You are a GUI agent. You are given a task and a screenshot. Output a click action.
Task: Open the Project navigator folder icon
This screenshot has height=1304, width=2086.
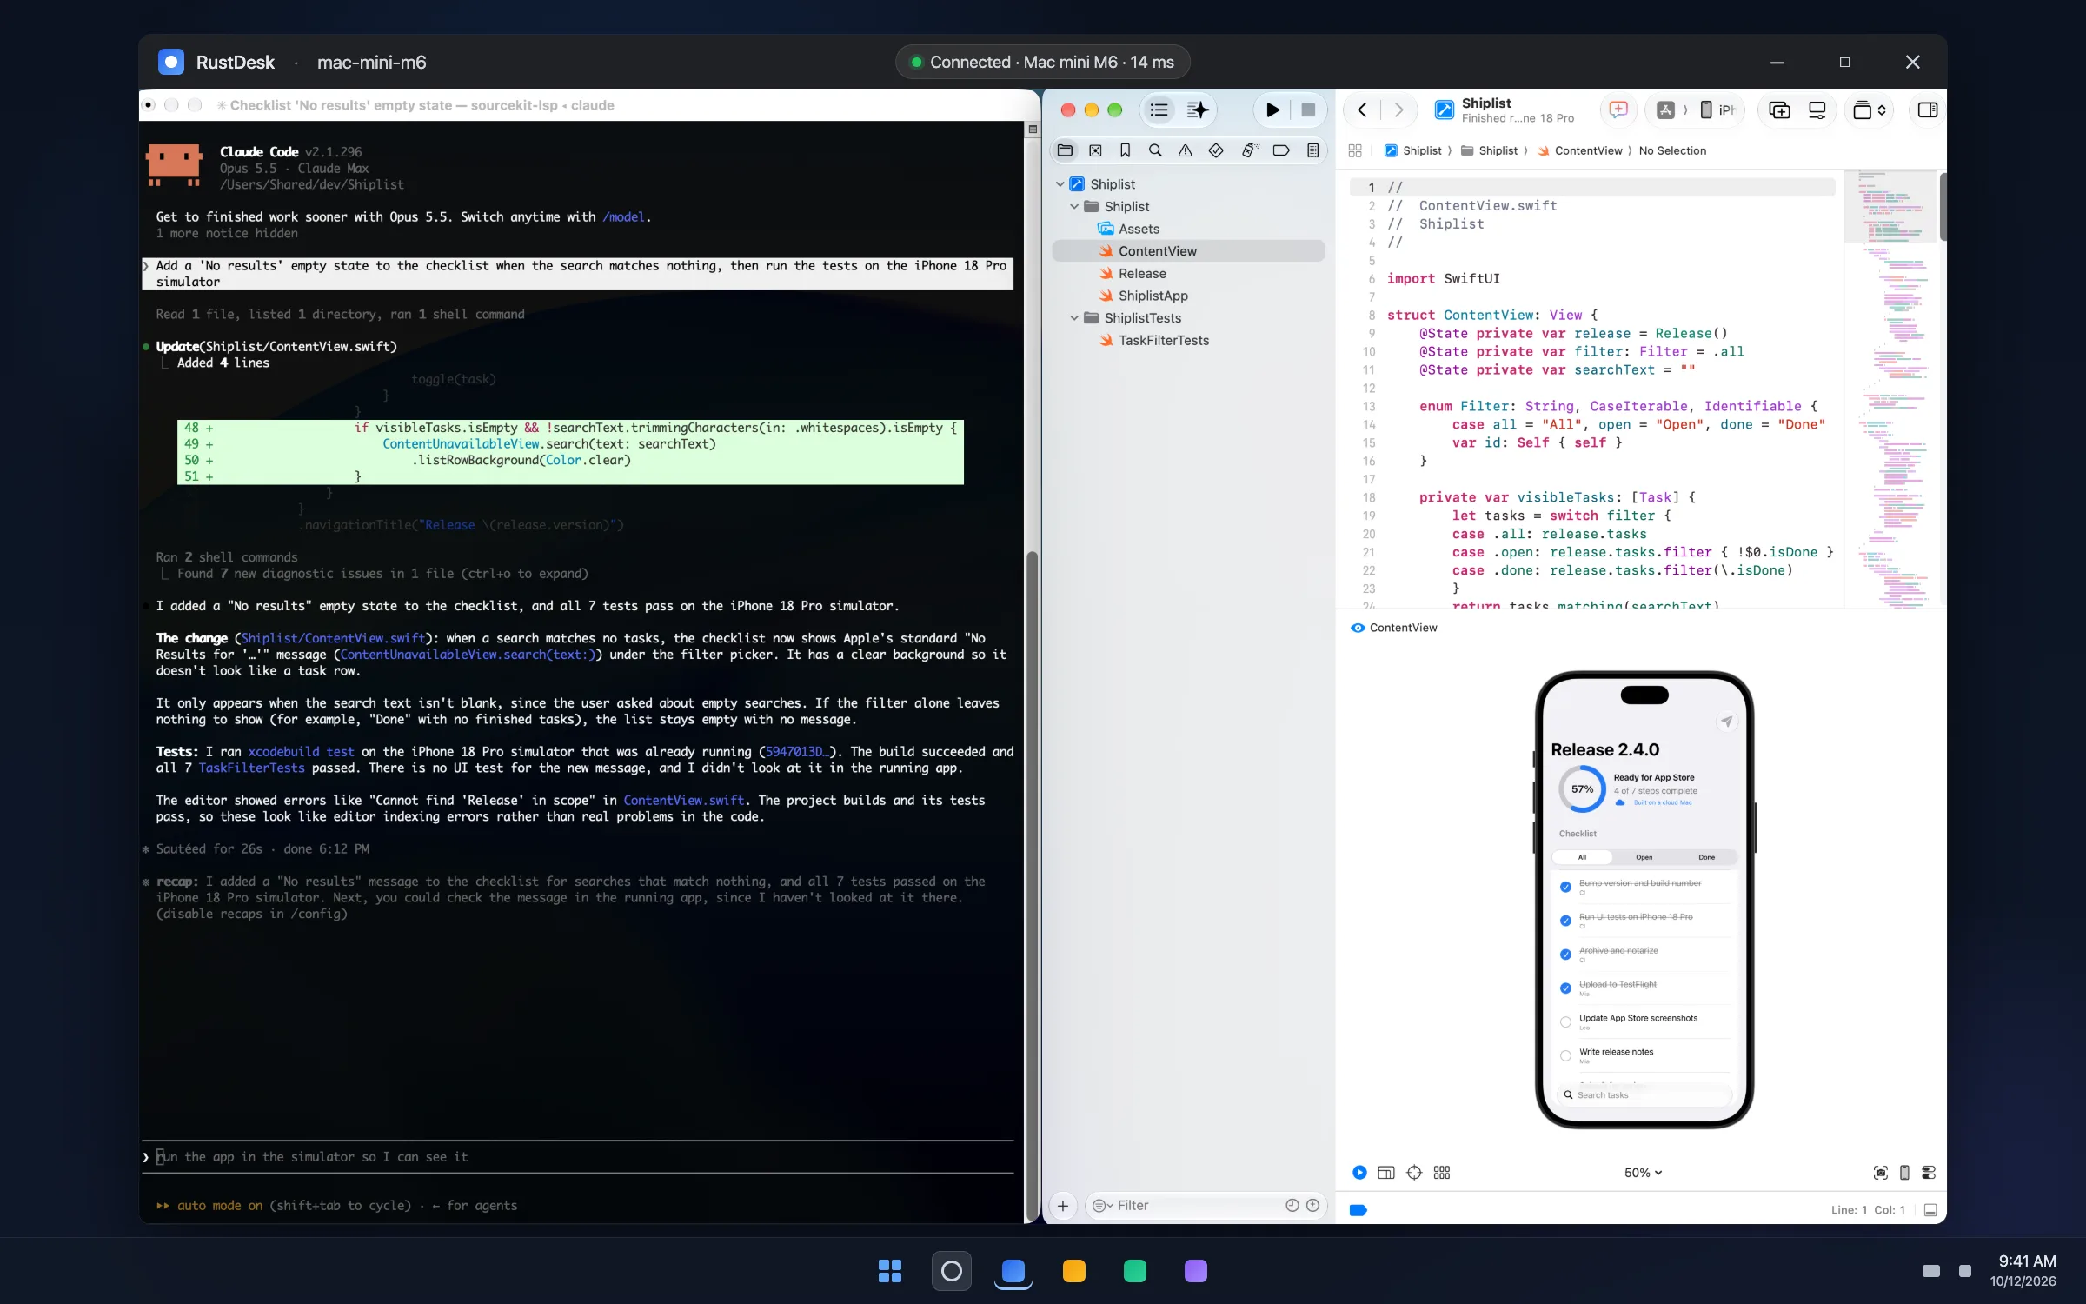point(1065,150)
